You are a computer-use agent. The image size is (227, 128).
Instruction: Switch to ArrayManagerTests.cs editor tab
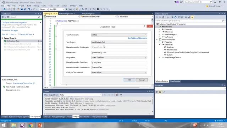(67, 14)
